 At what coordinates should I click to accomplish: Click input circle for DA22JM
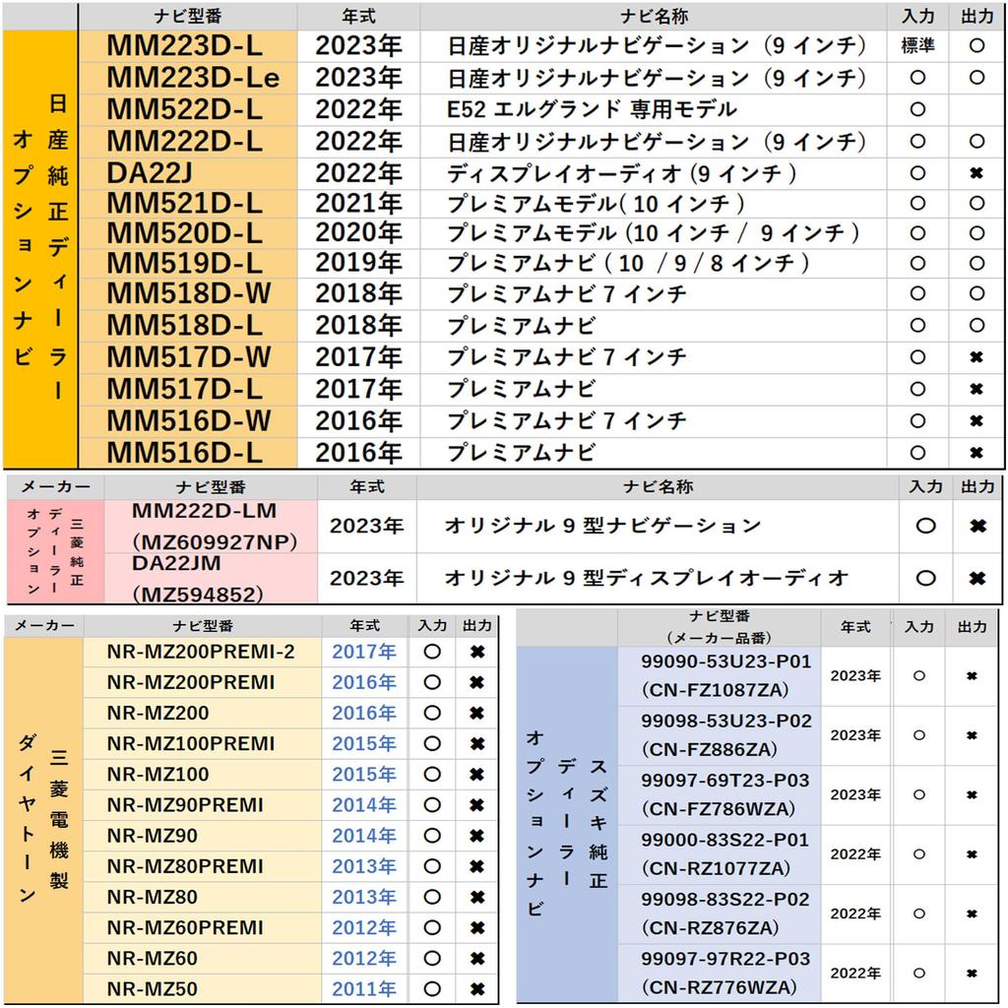pyautogui.click(x=925, y=578)
